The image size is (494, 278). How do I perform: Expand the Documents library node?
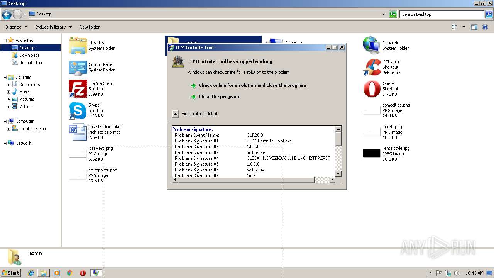coord(8,85)
